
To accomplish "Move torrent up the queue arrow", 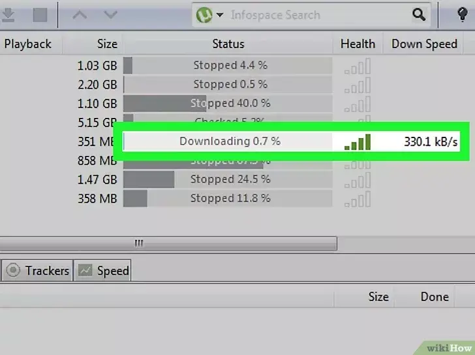I will [80, 14].
